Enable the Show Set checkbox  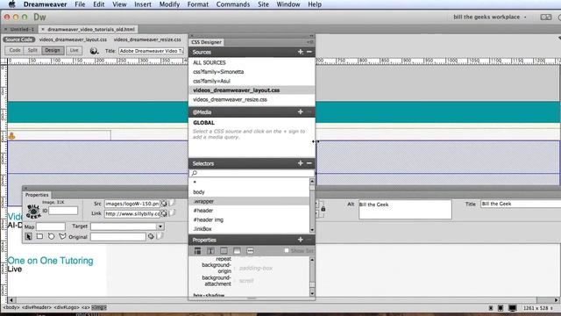coord(287,250)
